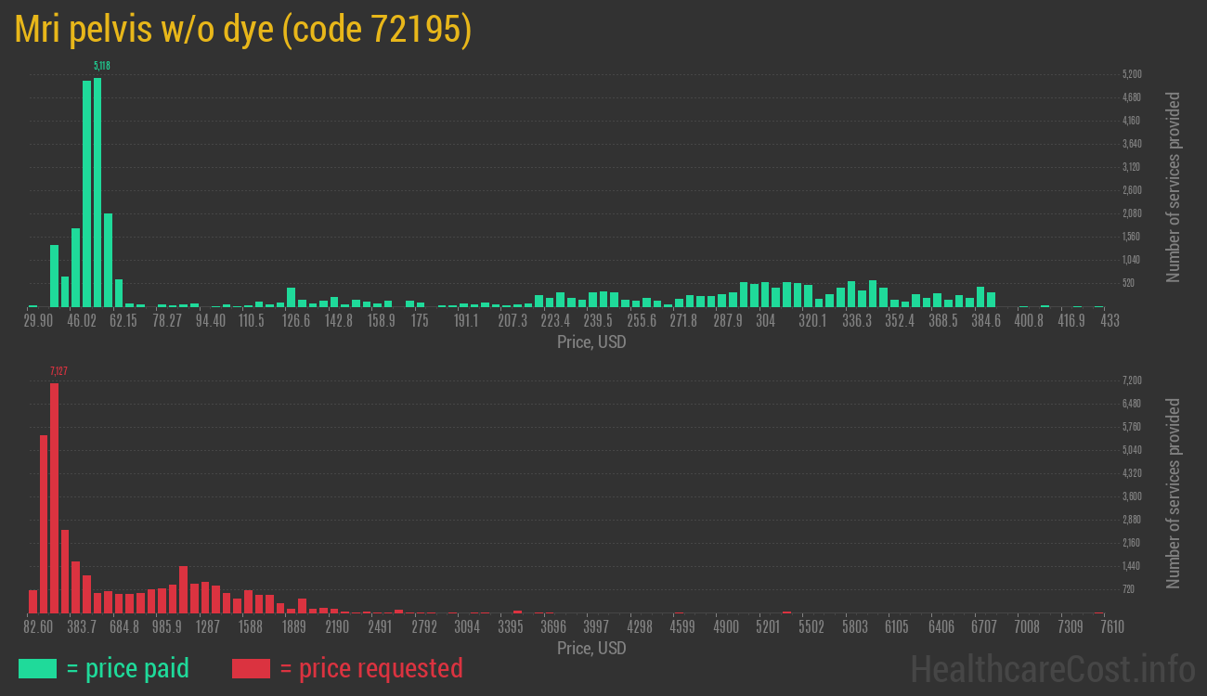
Task: Click the 433 x-axis tick on green chart
Action: (1109, 321)
